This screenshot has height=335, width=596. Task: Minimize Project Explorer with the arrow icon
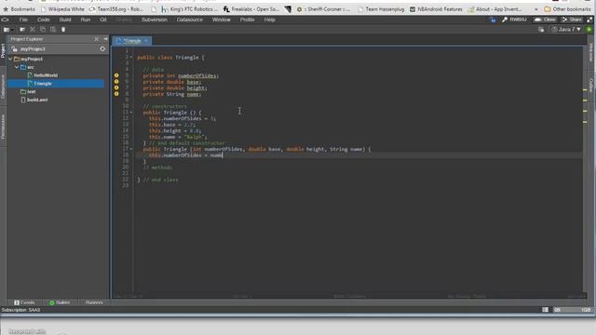[105, 39]
